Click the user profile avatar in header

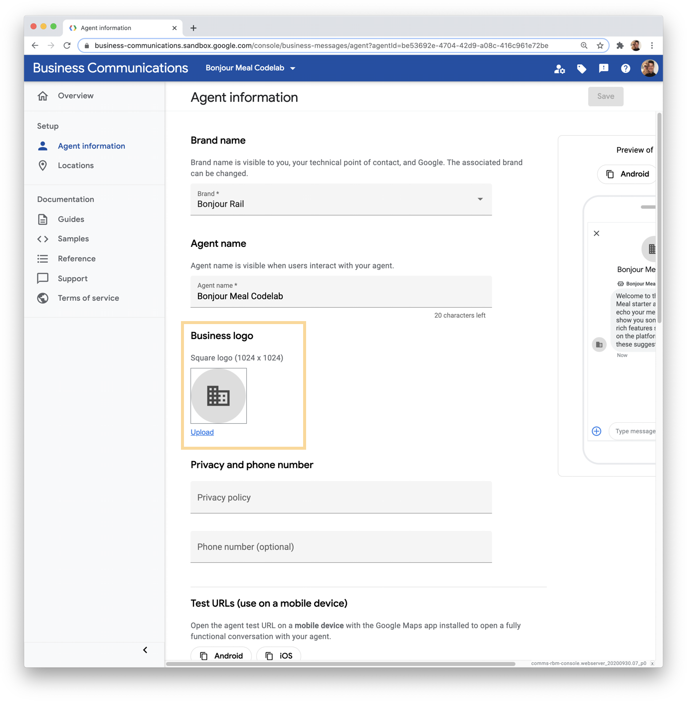tap(649, 68)
